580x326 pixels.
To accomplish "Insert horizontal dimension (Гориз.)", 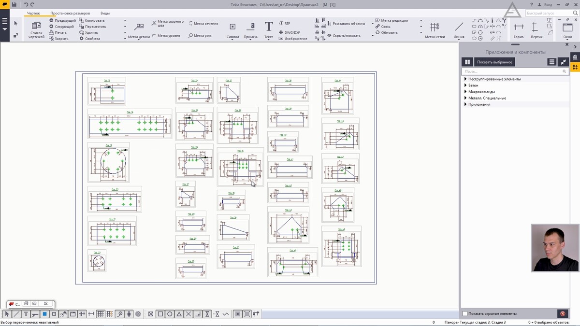I will click(519, 27).
